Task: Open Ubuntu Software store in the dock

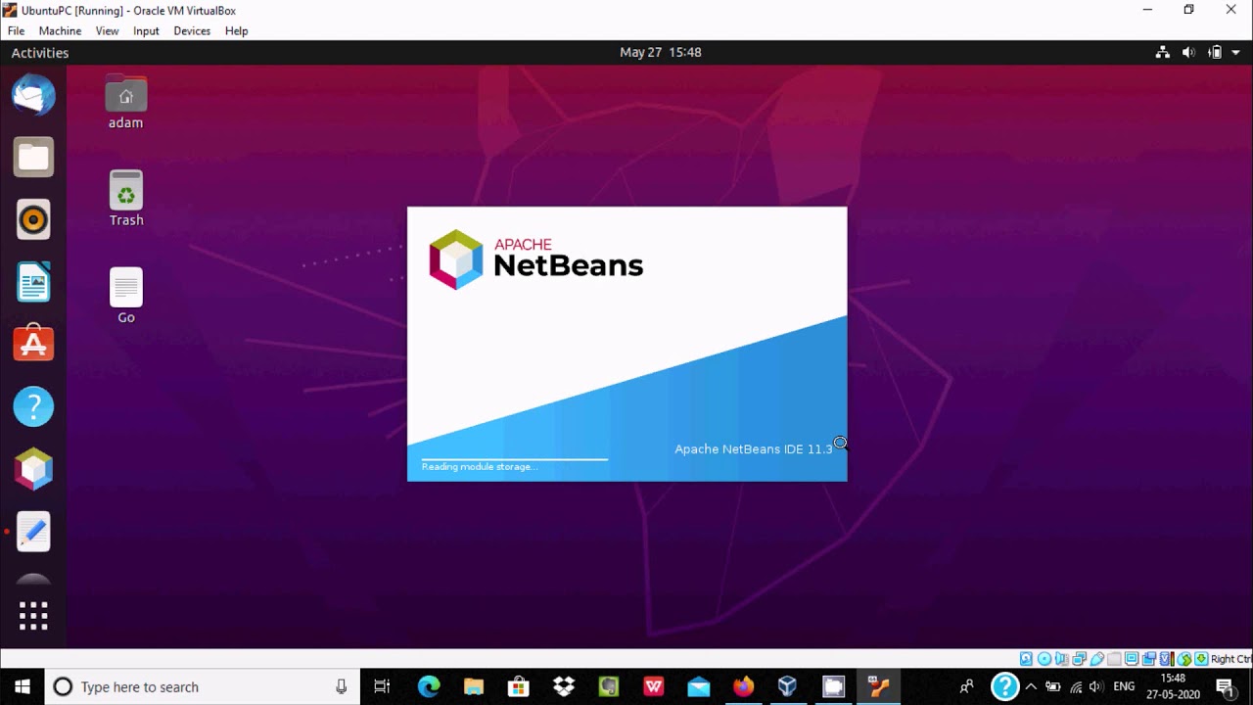Action: click(x=33, y=344)
